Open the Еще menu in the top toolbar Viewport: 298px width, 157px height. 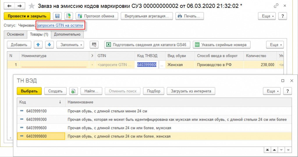point(268,16)
